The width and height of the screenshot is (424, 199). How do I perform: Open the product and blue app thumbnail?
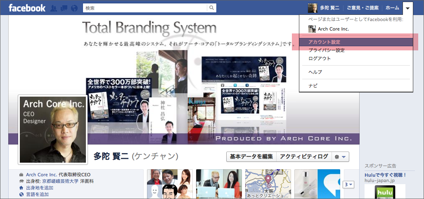(x=317, y=184)
